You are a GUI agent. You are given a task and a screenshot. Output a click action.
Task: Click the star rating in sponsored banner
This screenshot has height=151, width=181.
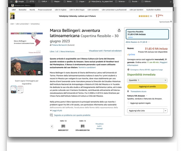pos(144,16)
